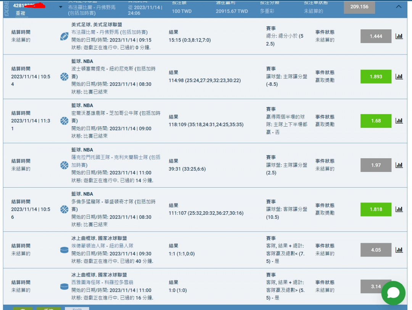Open 布法羅比爾 - 丹佛野馬 match link in the football row

click(x=109, y=32)
